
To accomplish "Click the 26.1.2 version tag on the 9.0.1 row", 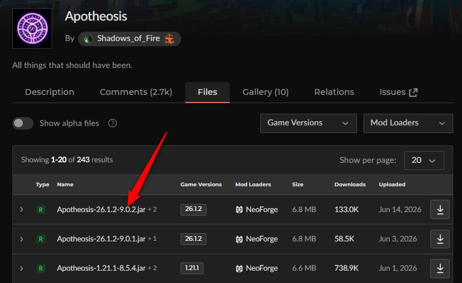I will [x=193, y=239].
